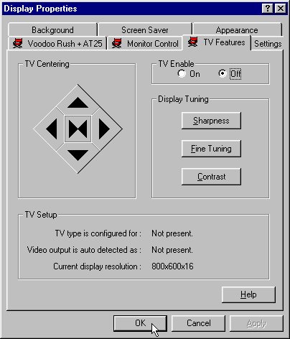Adjust display via Contrast button
The image size is (290, 339).
[211, 177]
